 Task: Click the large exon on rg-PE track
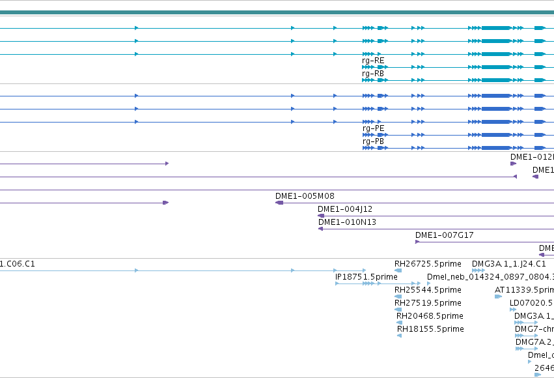(497, 135)
